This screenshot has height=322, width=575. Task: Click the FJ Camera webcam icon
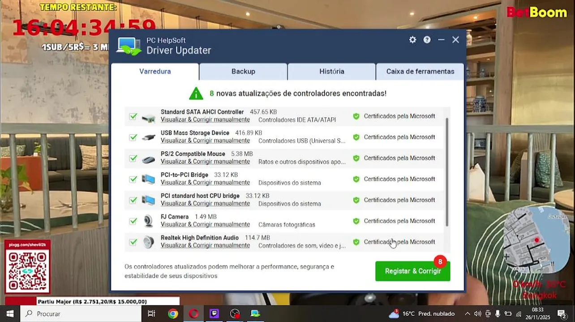[148, 221]
